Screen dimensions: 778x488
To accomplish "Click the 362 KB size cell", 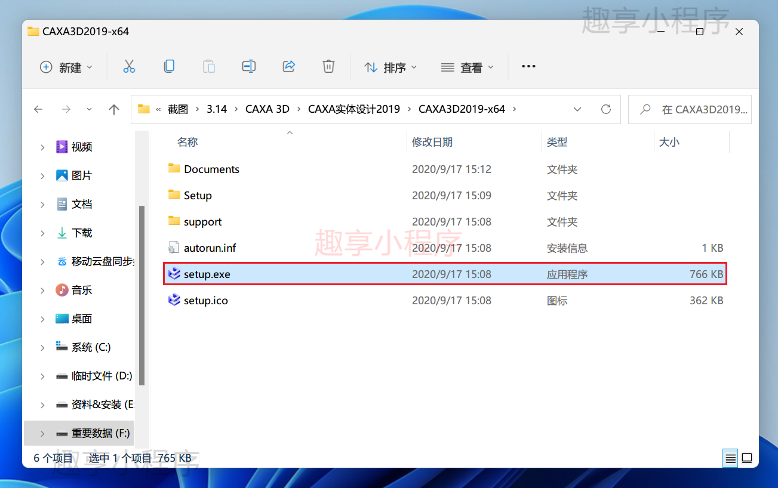I will pos(706,300).
